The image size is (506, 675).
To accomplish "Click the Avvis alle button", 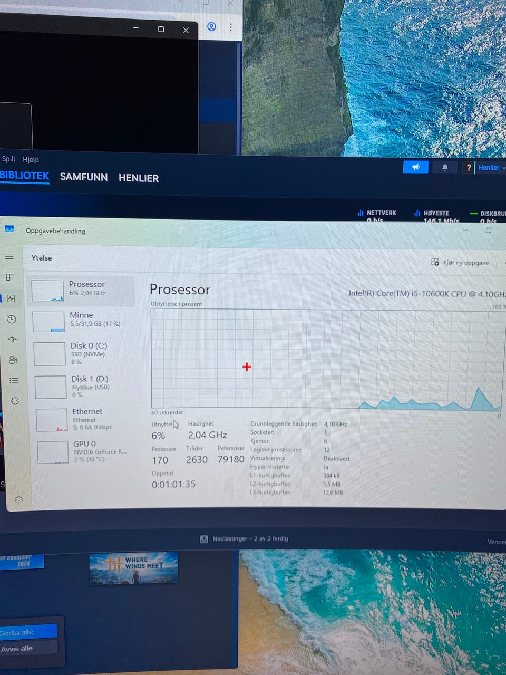I will pyautogui.click(x=28, y=648).
